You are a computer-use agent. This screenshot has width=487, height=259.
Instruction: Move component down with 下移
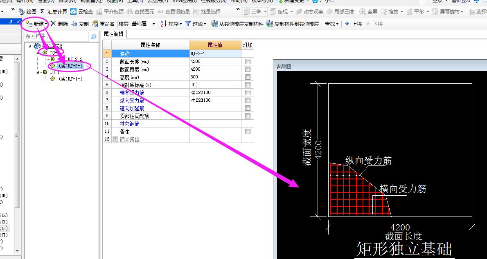click(x=374, y=24)
